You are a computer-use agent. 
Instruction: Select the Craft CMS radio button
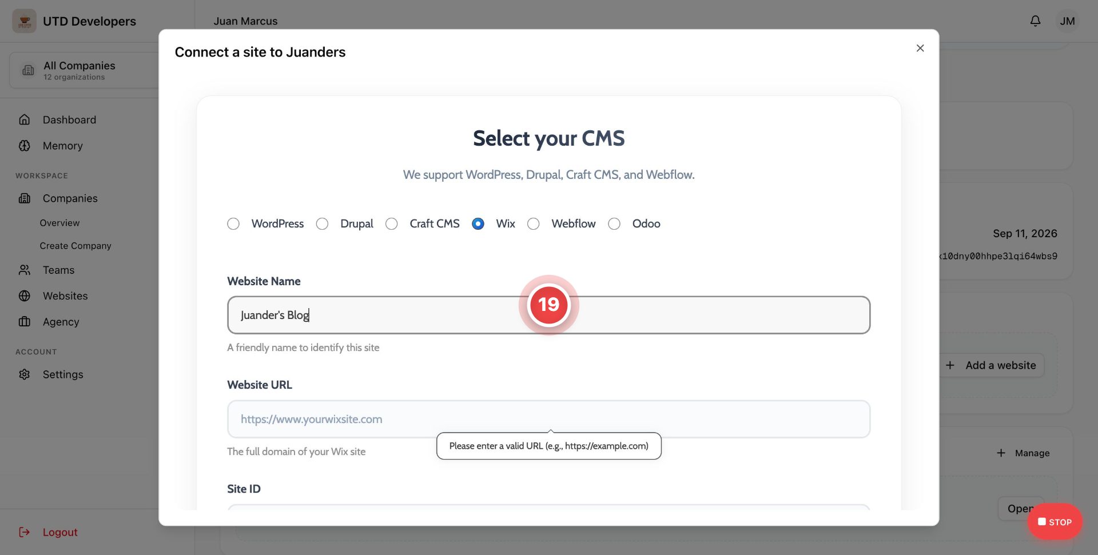[391, 223]
